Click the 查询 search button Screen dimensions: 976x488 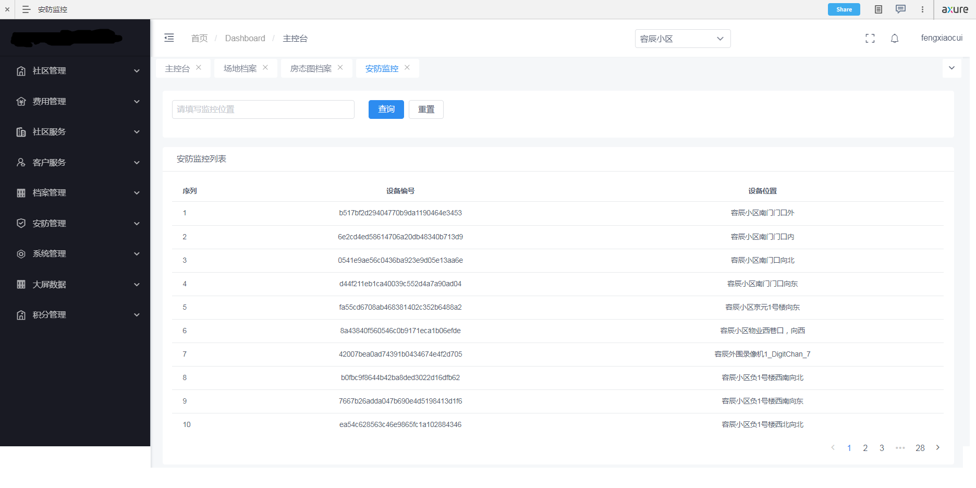point(386,109)
